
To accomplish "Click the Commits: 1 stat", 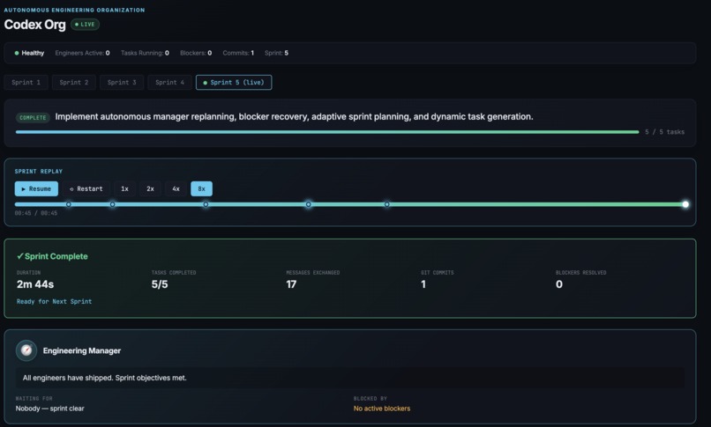I will pos(238,53).
